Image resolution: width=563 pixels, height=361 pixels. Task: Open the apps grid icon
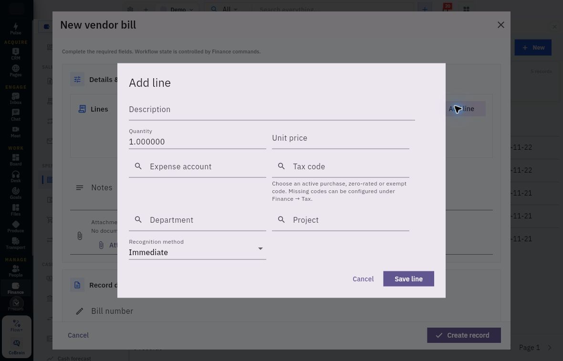point(466,10)
